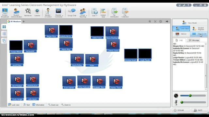Toggle the microphone icon
Screen dimensions: 209x117
pyautogui.click(x=176, y=102)
